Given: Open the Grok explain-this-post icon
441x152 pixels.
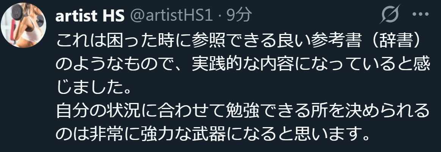Looking at the screenshot, I should pyautogui.click(x=390, y=14).
